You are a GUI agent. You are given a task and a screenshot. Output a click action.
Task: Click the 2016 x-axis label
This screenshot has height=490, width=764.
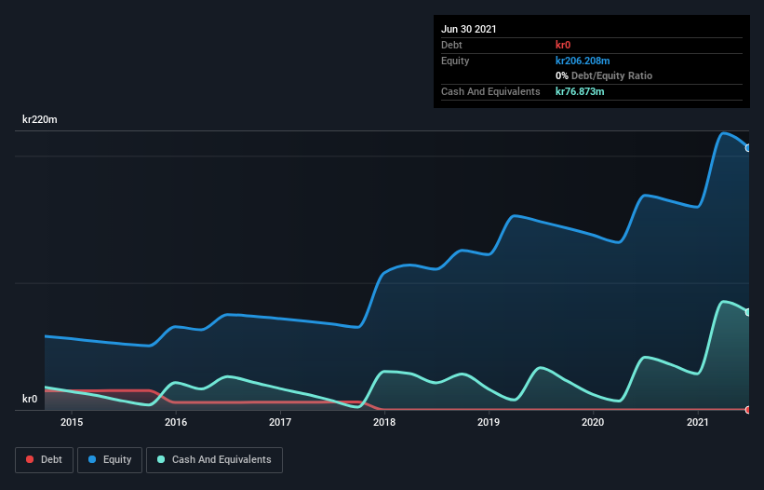pos(176,422)
